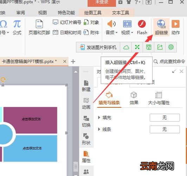Click the scroll up arrow of slide area
Screen dimensions: 187x176
(x=76, y=72)
